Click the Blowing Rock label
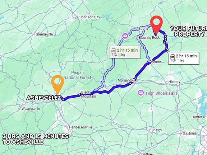The width and height of the screenshot is (207, 155). (149, 38)
